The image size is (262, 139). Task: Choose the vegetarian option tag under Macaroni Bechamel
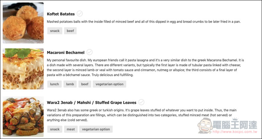[109, 84]
